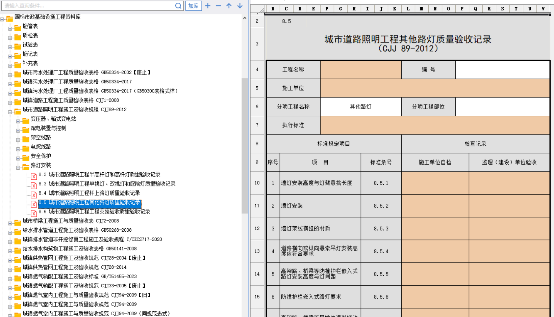This screenshot has height=317, width=554.
Task: Select row header 10 in spreadsheet
Action: pos(257,183)
